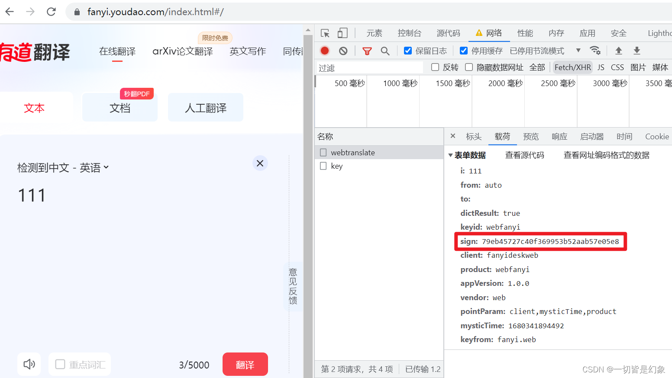Select the 网络 Network panel
Screen dimensions: 672x378
tap(489, 33)
